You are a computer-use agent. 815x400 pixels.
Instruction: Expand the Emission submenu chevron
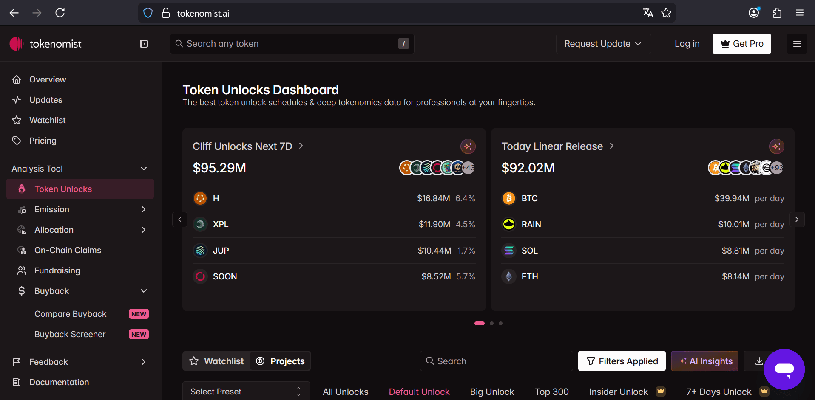[x=144, y=209]
